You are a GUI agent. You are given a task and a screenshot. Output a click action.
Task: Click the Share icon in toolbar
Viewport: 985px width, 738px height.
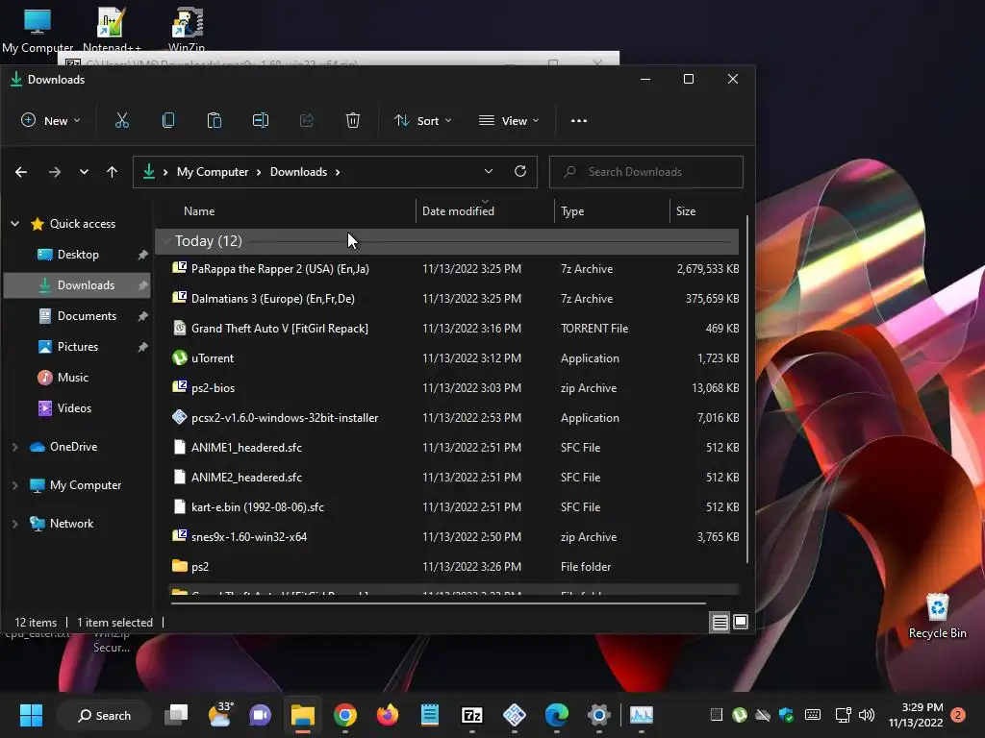307,120
